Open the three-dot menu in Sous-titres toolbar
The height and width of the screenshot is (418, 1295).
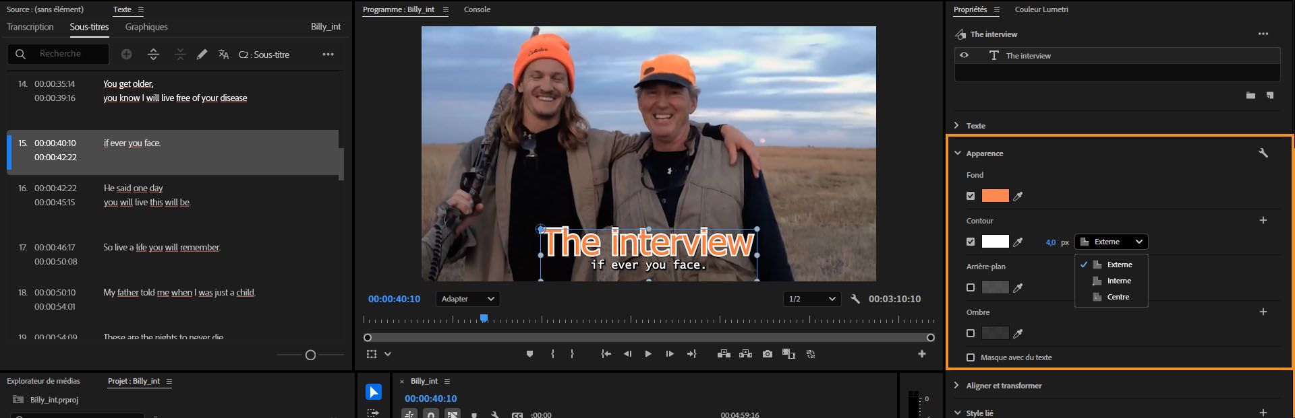328,55
